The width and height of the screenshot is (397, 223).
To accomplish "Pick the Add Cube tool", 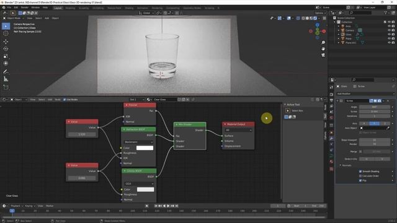I will (x=6, y=87).
